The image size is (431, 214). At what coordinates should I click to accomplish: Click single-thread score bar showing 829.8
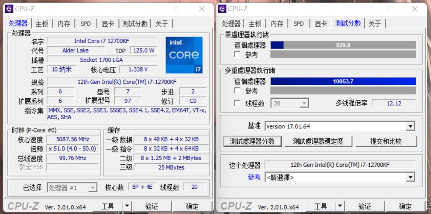click(343, 45)
